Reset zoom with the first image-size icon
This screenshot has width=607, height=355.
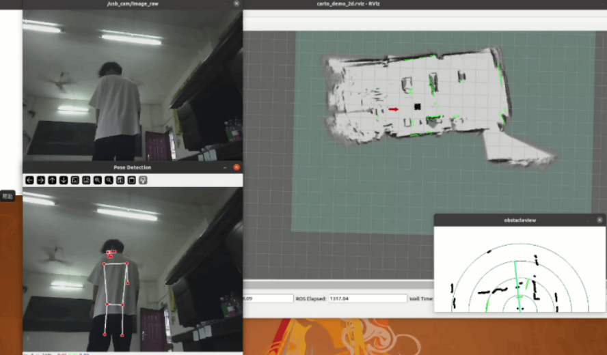[75, 180]
